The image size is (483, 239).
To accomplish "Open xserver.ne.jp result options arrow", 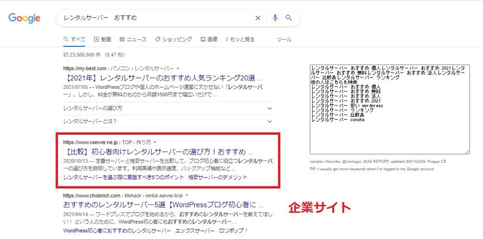I will [155, 142].
